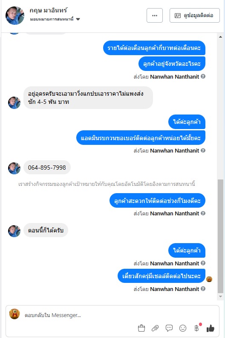This screenshot has width=225, height=338.
Task: Click the seen indicator avatar after last message
Action: pos(209,279)
